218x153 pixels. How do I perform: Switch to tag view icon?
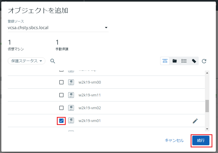click(x=194, y=61)
